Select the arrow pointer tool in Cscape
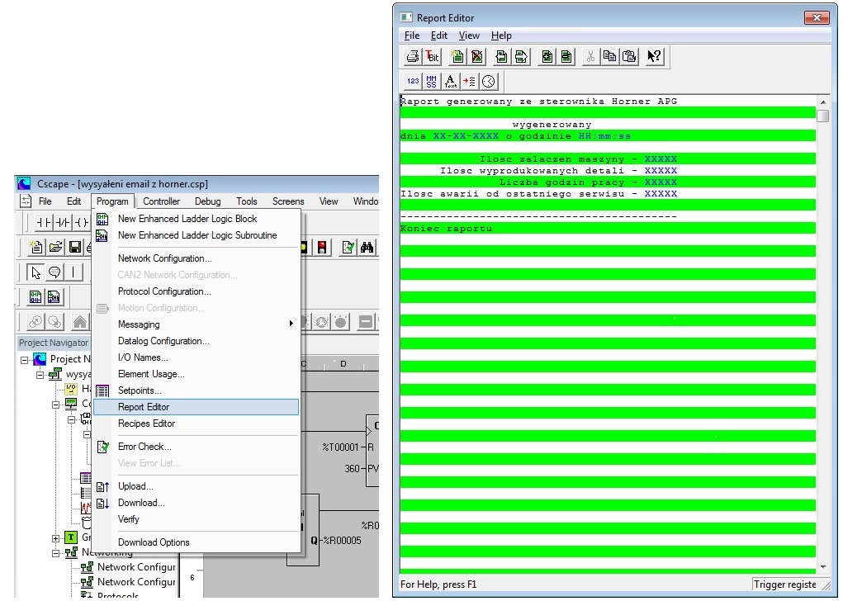The width and height of the screenshot is (843, 601). (x=36, y=272)
